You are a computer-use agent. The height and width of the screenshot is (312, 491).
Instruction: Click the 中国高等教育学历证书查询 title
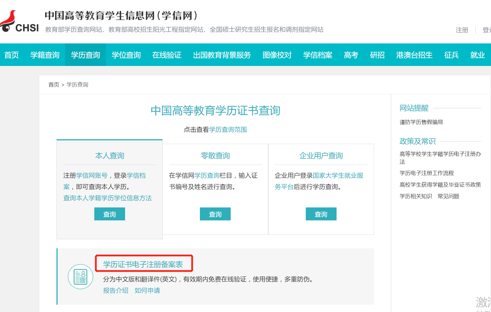[215, 110]
